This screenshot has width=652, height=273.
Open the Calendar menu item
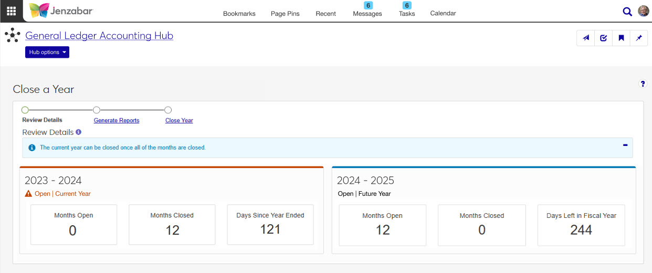point(443,13)
